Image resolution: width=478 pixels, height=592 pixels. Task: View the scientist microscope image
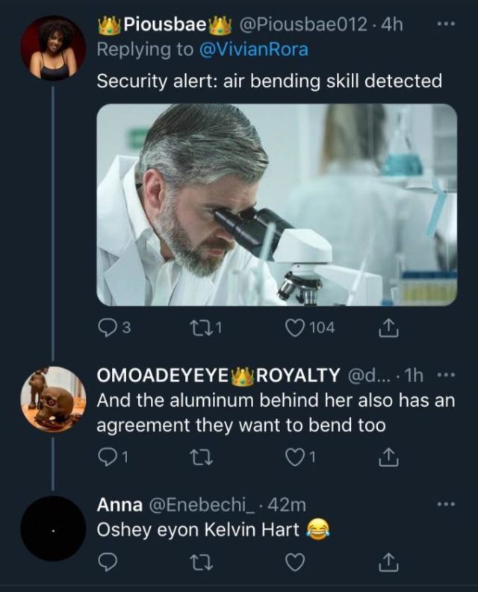click(x=276, y=205)
